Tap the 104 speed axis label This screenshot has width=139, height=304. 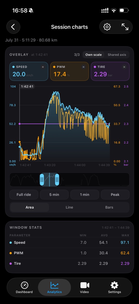click(x=13, y=86)
